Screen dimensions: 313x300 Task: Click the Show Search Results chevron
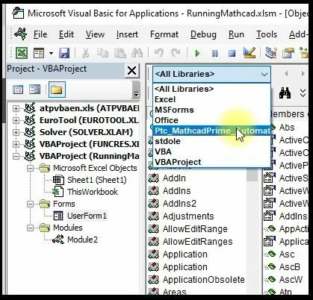[x=303, y=93]
